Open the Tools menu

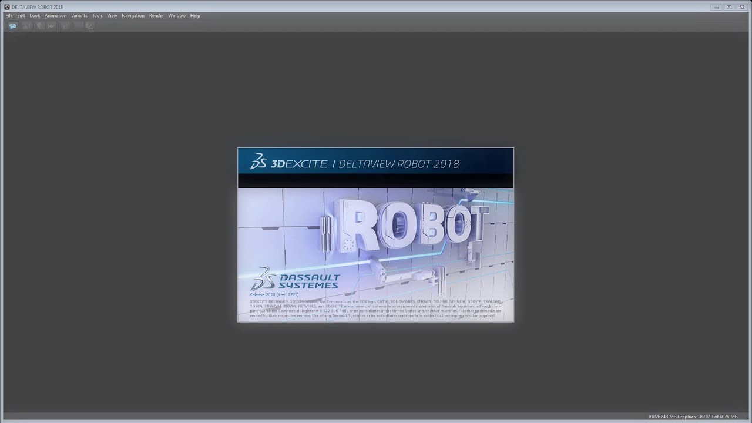tap(97, 16)
